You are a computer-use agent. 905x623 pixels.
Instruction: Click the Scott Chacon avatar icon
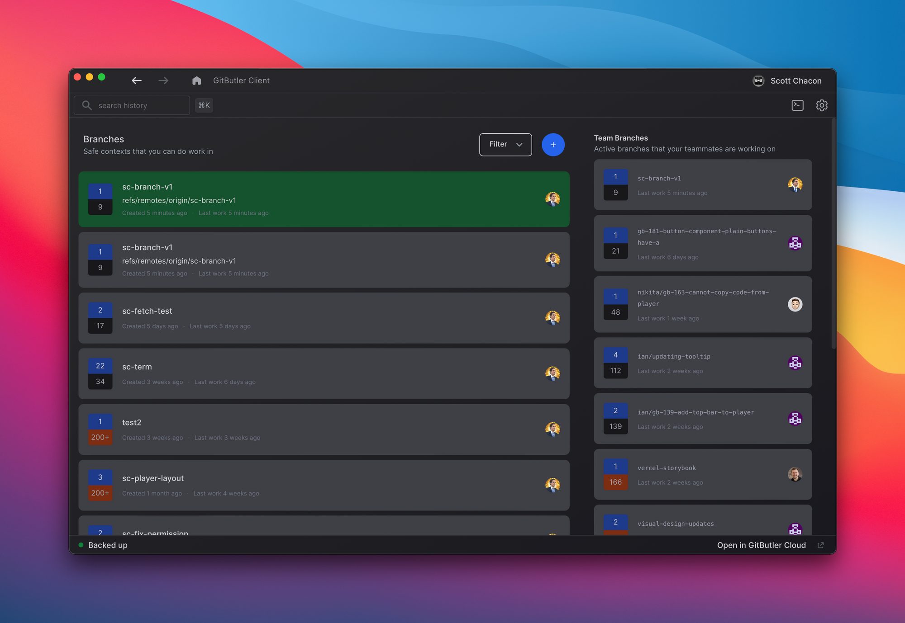758,81
